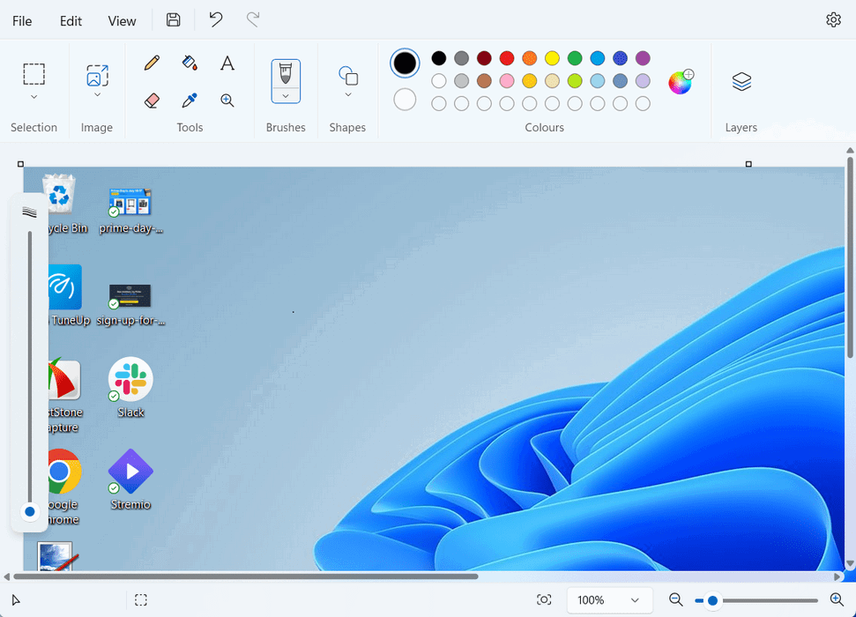Select the Eraser tool
The height and width of the screenshot is (617, 856).
pyautogui.click(x=152, y=100)
